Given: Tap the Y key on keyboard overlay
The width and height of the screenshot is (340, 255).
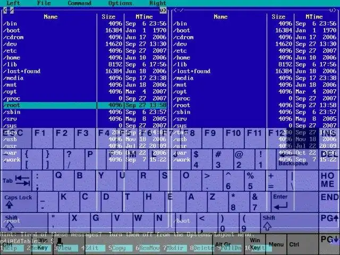Looking at the screenshot, I should 106,181.
